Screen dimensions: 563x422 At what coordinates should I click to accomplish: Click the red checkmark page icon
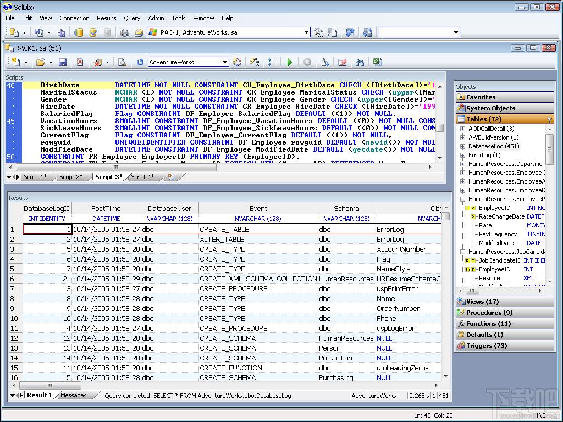coord(343,62)
